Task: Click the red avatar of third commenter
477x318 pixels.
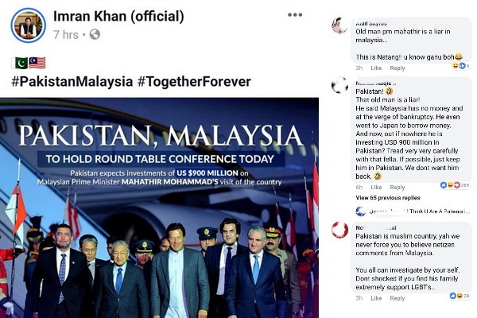Action: click(x=339, y=230)
